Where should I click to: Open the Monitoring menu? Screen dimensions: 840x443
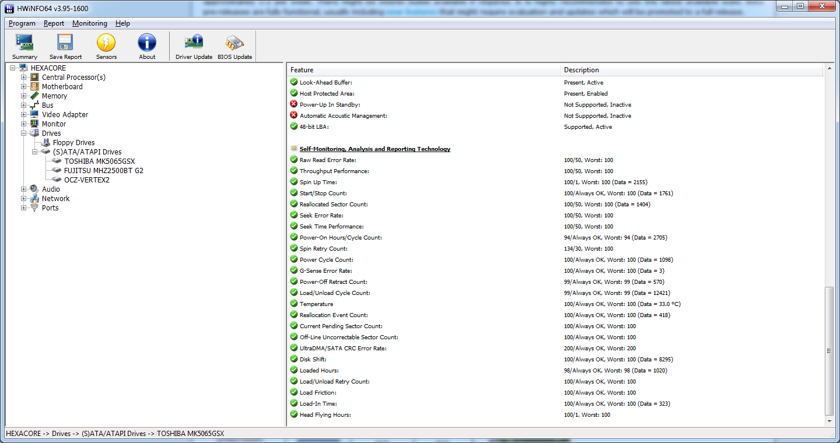coord(90,23)
